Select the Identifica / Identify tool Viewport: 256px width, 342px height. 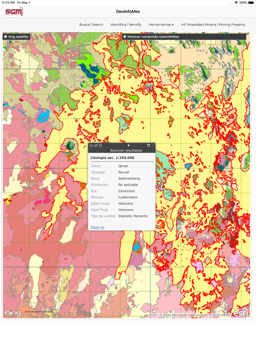(126, 24)
